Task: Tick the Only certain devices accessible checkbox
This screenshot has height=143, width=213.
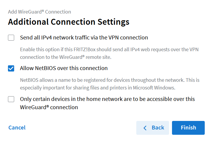Action: [11, 99]
